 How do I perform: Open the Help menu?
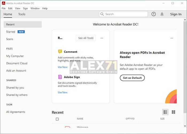coord(45,8)
